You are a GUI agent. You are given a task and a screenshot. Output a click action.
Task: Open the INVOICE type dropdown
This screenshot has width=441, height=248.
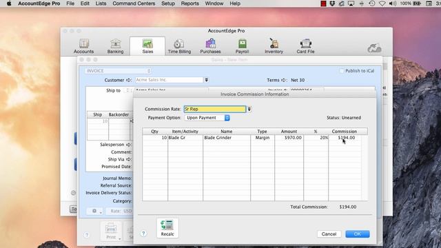pyautogui.click(x=118, y=71)
